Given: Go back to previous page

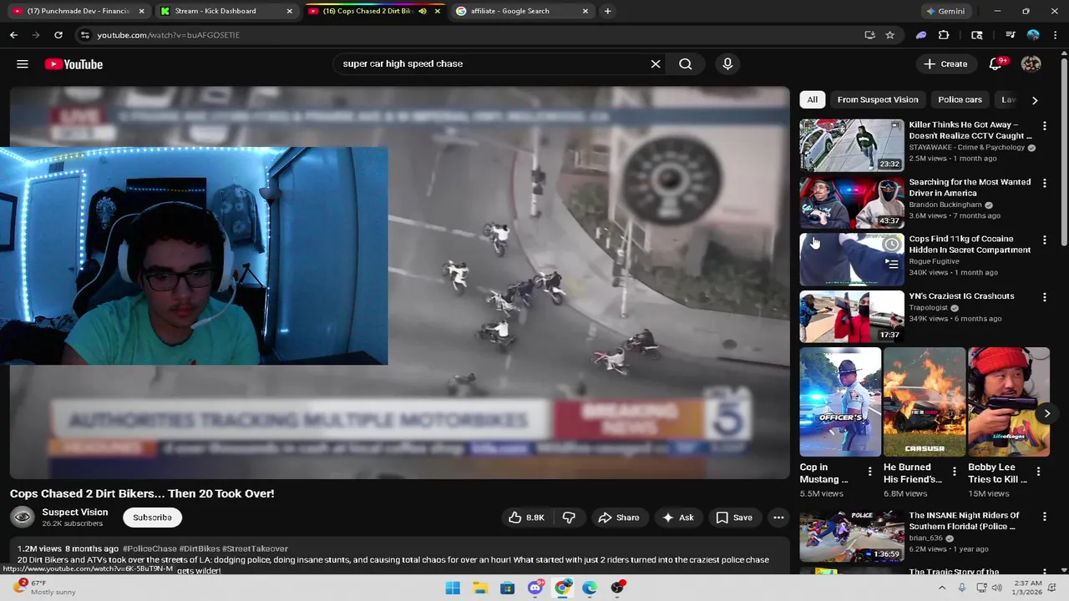Looking at the screenshot, I should coord(13,35).
